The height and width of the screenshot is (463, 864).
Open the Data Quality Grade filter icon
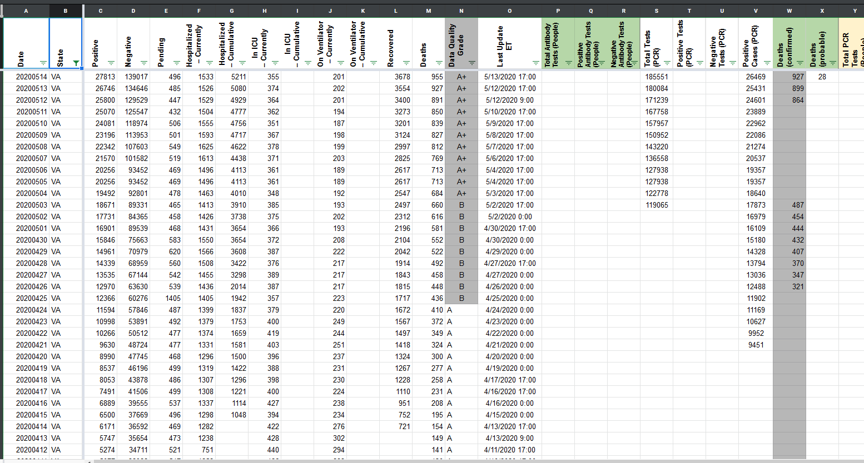click(472, 63)
